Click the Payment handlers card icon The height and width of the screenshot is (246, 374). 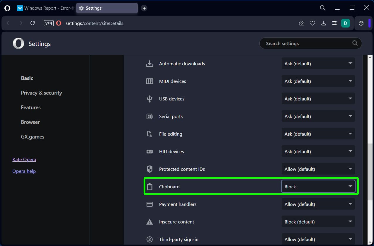(x=150, y=204)
